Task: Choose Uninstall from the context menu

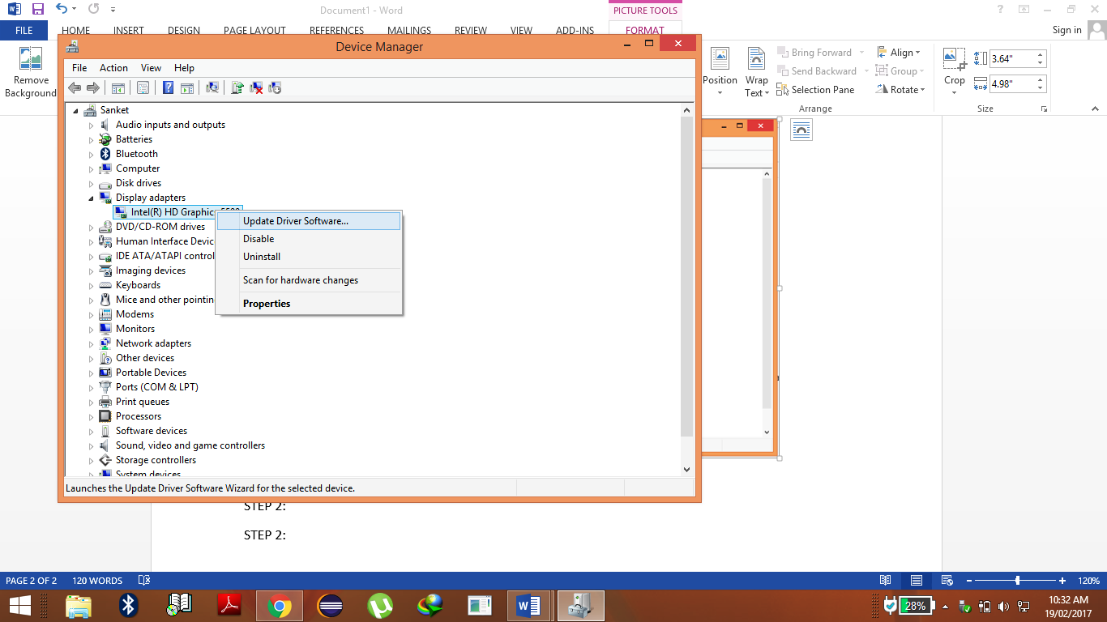Action: [309, 257]
